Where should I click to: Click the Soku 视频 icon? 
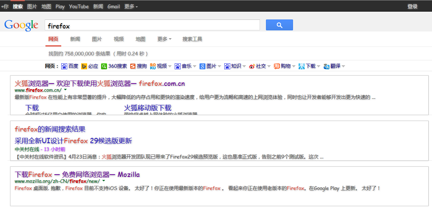pos(153,66)
